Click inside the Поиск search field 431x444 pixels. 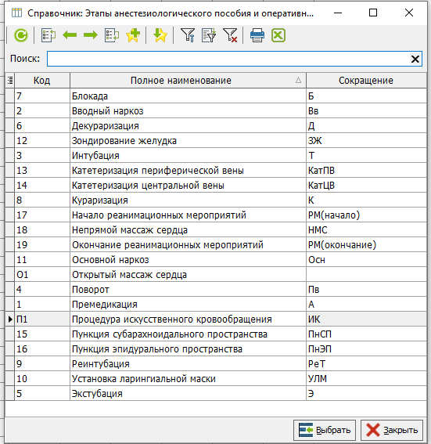pos(228,59)
